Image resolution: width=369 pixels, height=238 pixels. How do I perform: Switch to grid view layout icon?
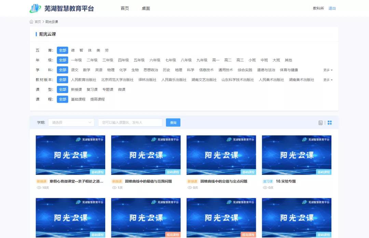(330, 123)
